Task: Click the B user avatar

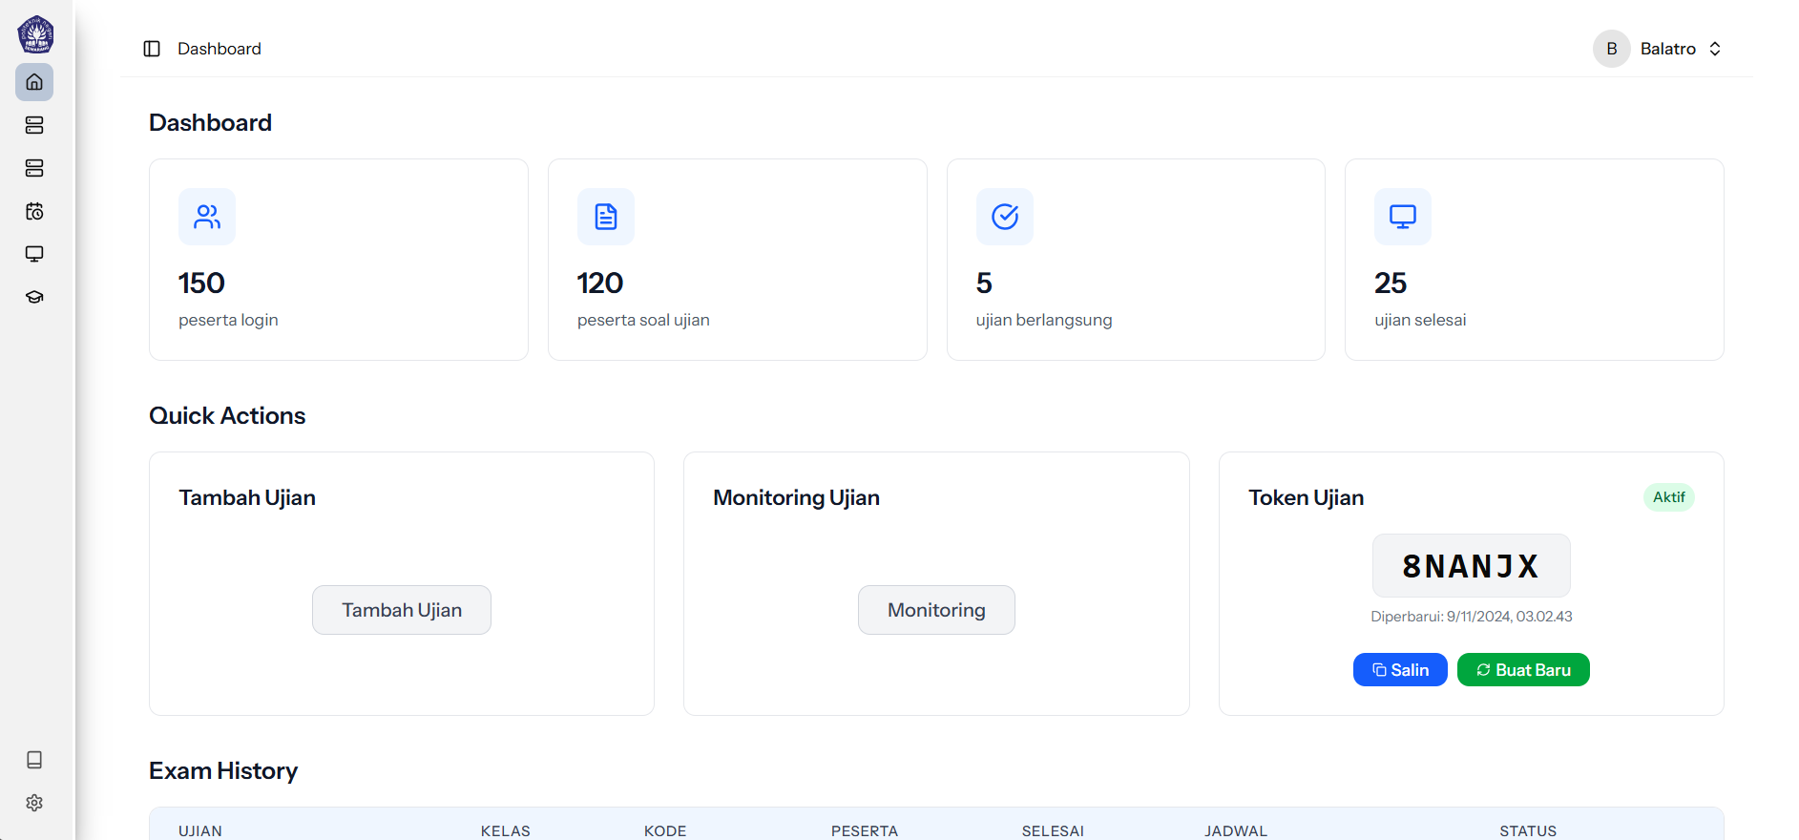Action: tap(1611, 49)
